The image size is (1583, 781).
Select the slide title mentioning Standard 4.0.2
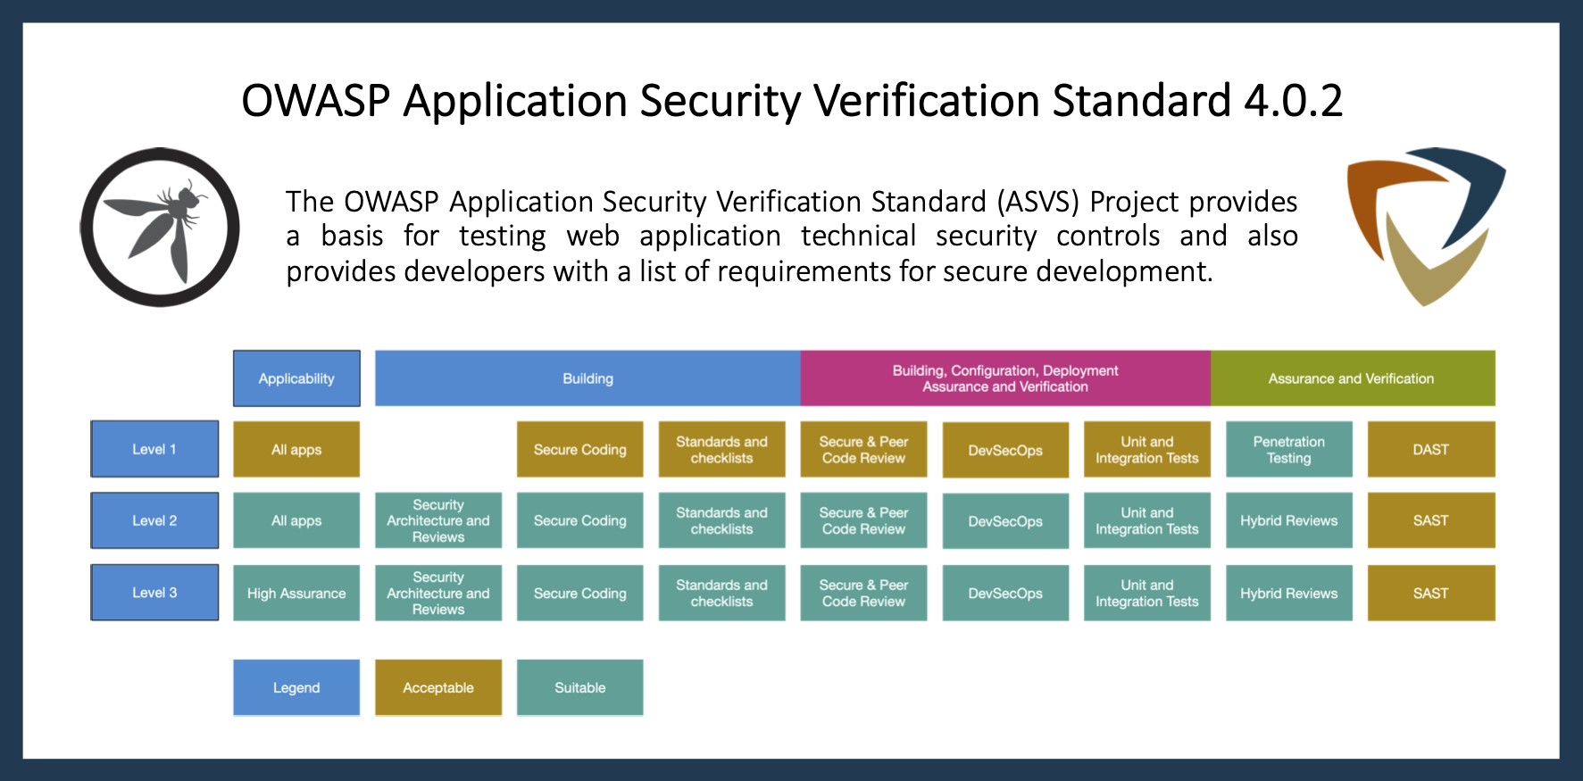click(792, 100)
